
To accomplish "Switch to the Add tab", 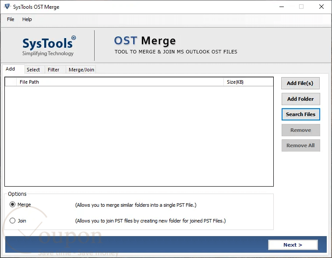I will [13, 69].
